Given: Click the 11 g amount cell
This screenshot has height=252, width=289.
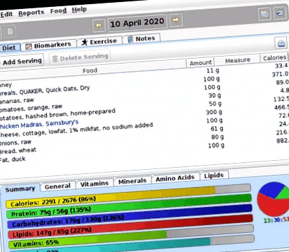Looking at the screenshot, I should pos(213,70).
